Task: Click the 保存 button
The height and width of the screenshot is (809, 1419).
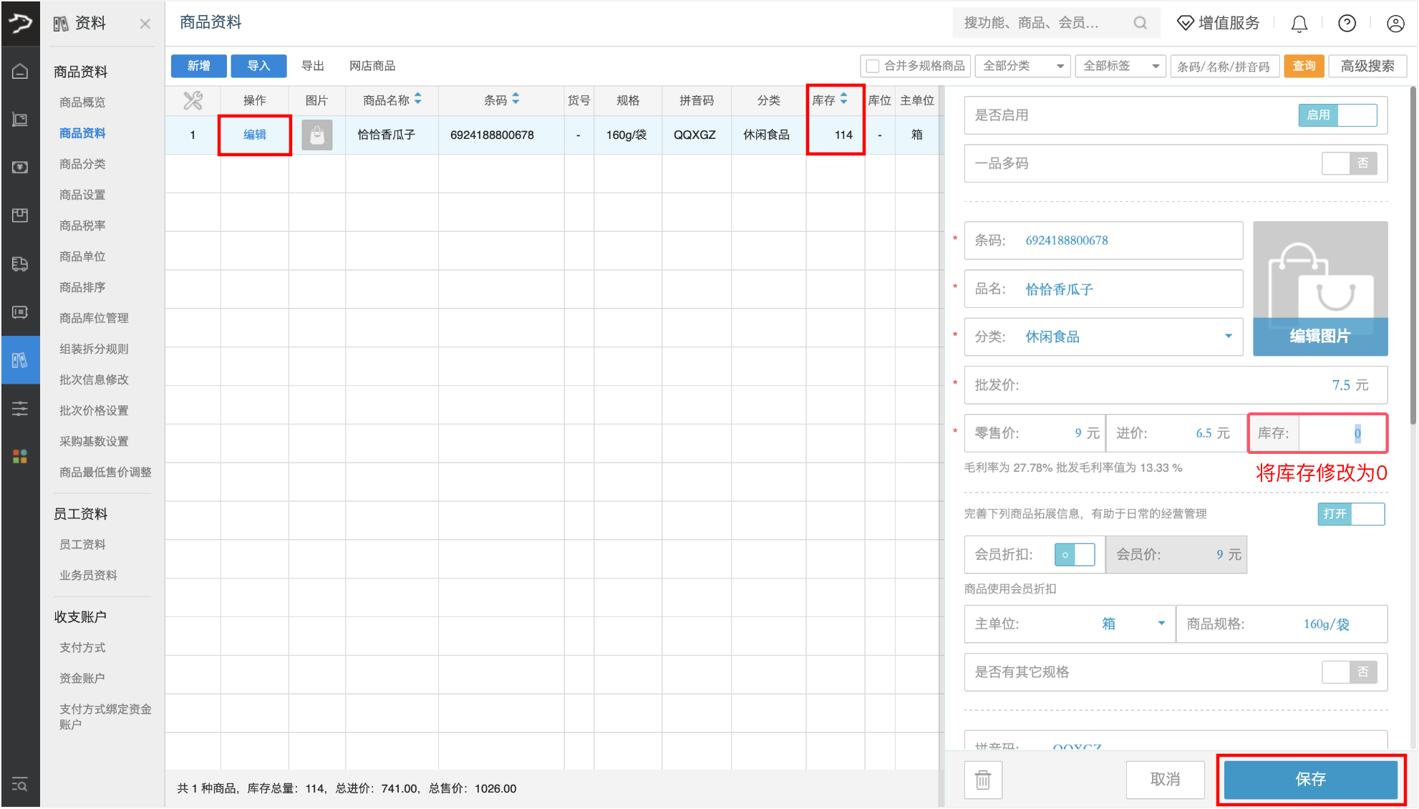Action: coord(1310,779)
